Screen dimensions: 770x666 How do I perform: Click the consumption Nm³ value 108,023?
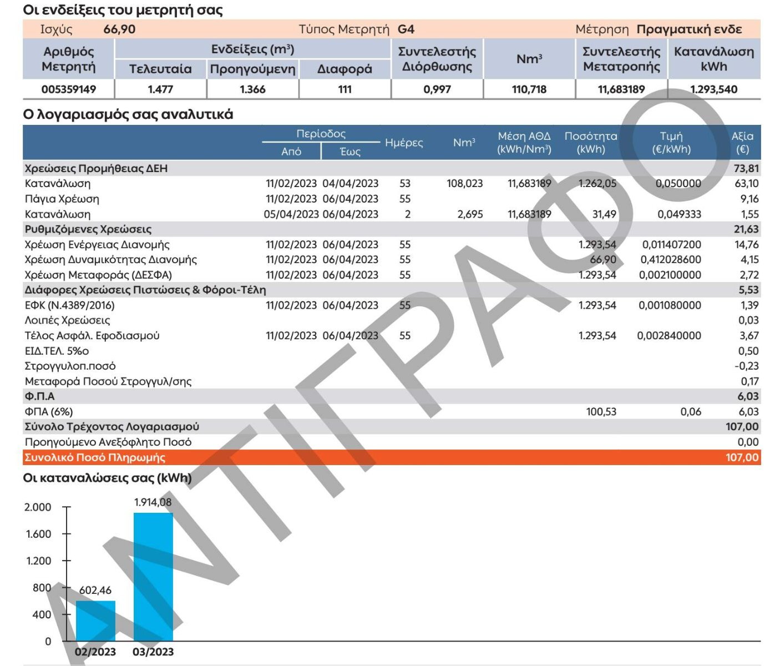point(465,184)
